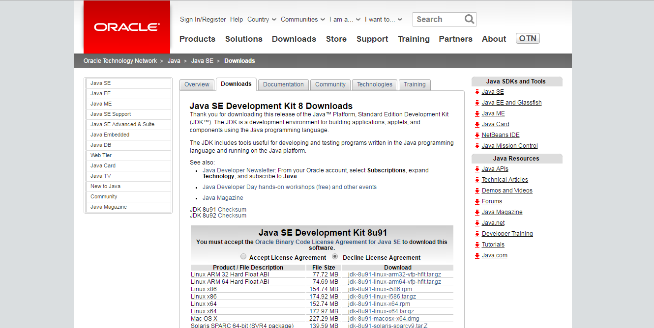The width and height of the screenshot is (654, 328).
Task: Click red download arrow beside Java SE
Action: 477,92
